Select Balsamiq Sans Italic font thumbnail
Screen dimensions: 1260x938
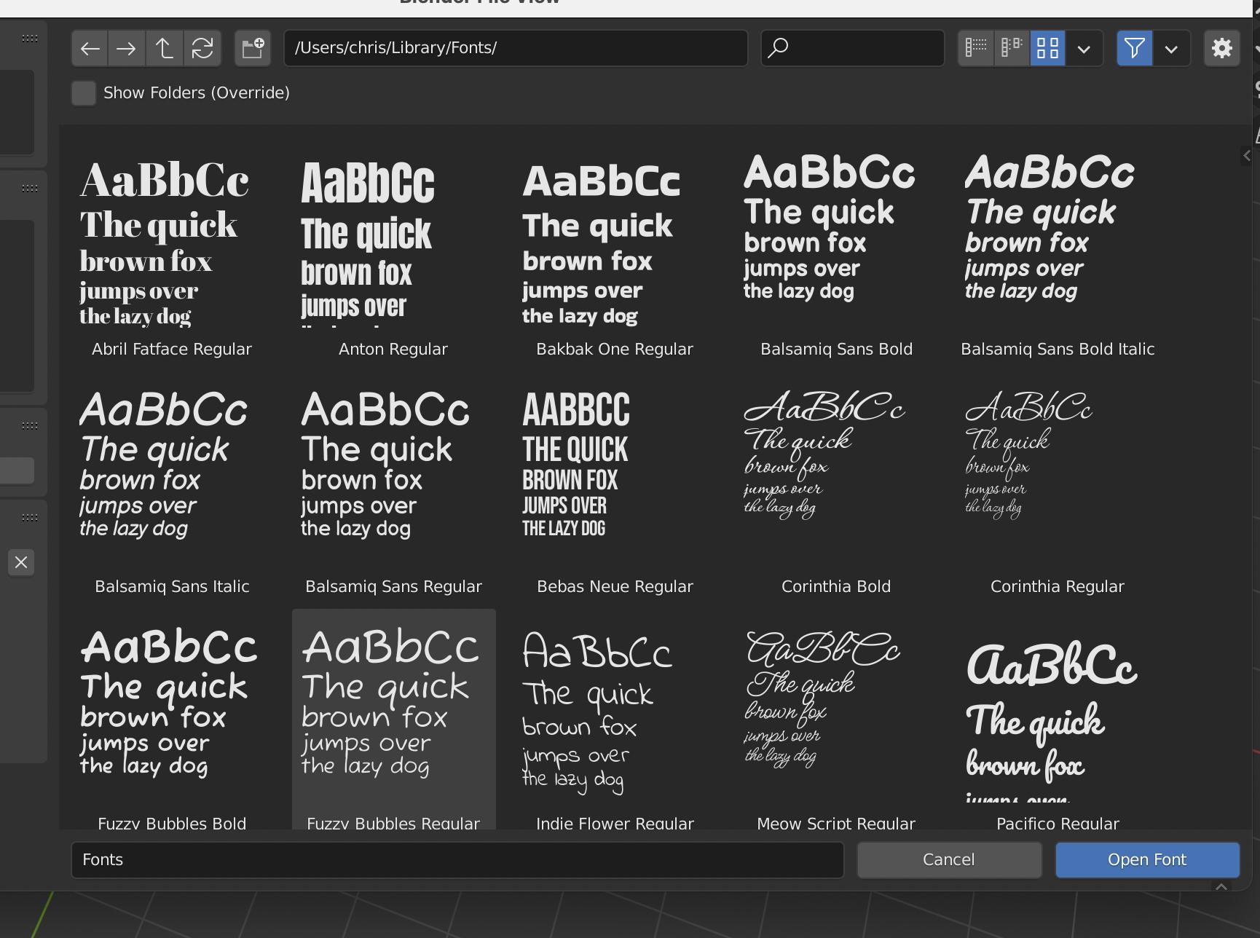tap(172, 488)
